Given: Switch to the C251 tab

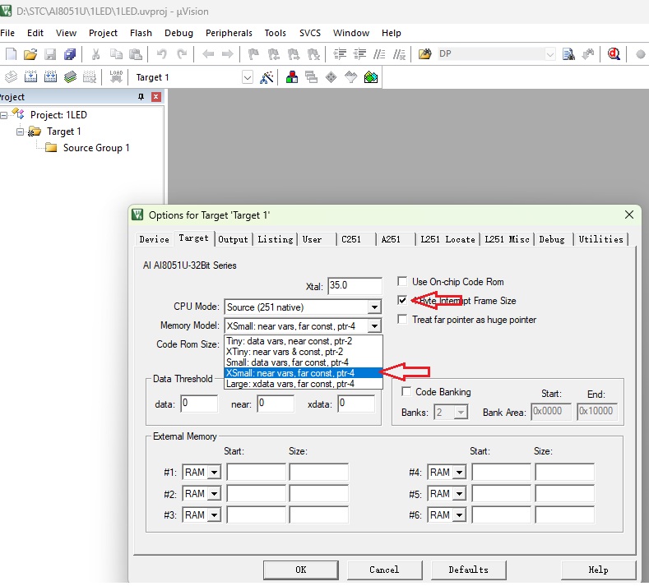Looking at the screenshot, I should coord(351,239).
